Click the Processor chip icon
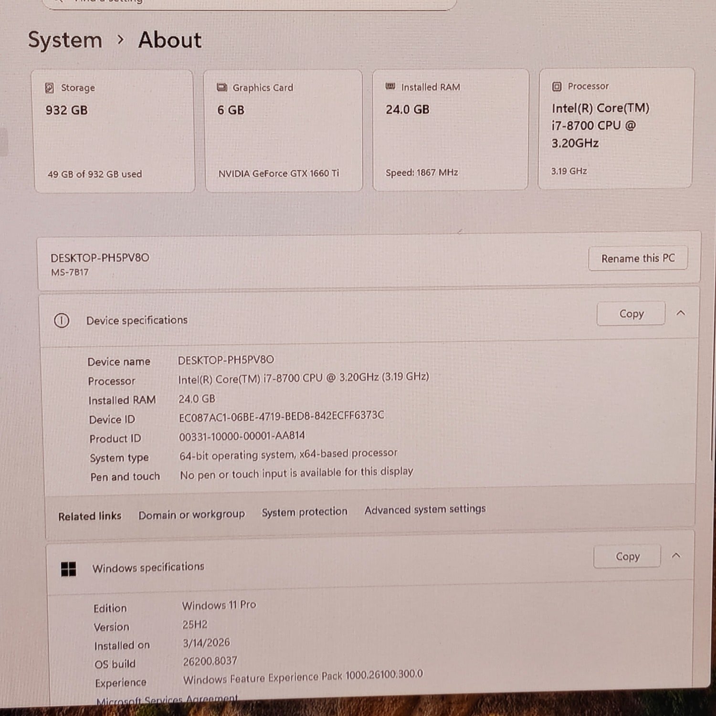Viewport: 716px width, 716px height. coord(557,86)
